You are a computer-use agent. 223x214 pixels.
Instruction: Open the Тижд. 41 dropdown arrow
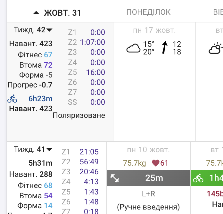click(x=49, y=149)
